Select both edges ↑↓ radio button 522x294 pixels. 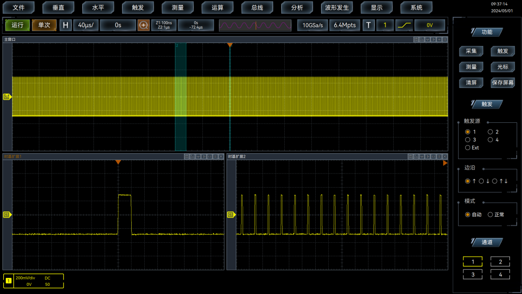pyautogui.click(x=495, y=181)
